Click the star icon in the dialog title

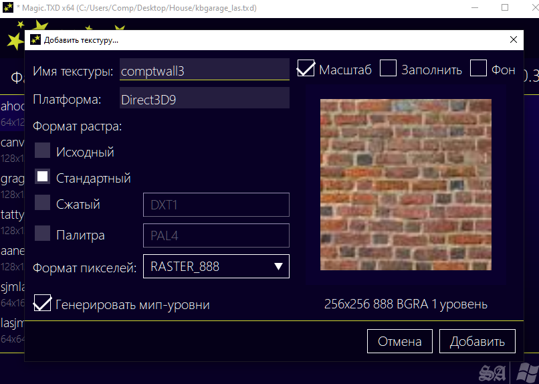[x=35, y=39]
